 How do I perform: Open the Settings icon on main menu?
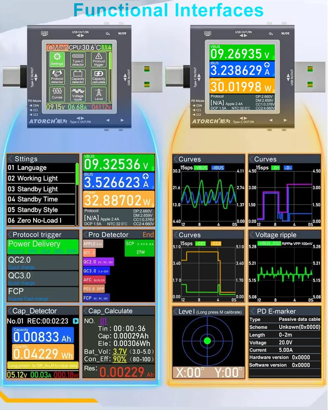coord(57,59)
